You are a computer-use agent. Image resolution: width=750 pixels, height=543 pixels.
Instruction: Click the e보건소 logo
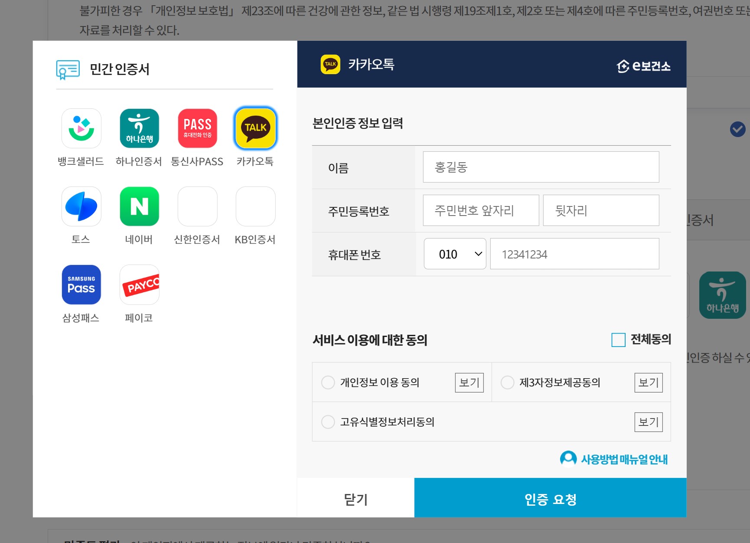coord(643,66)
